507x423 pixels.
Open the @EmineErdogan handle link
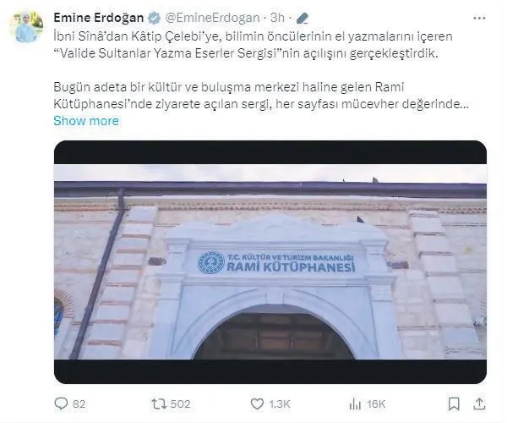coord(212,18)
